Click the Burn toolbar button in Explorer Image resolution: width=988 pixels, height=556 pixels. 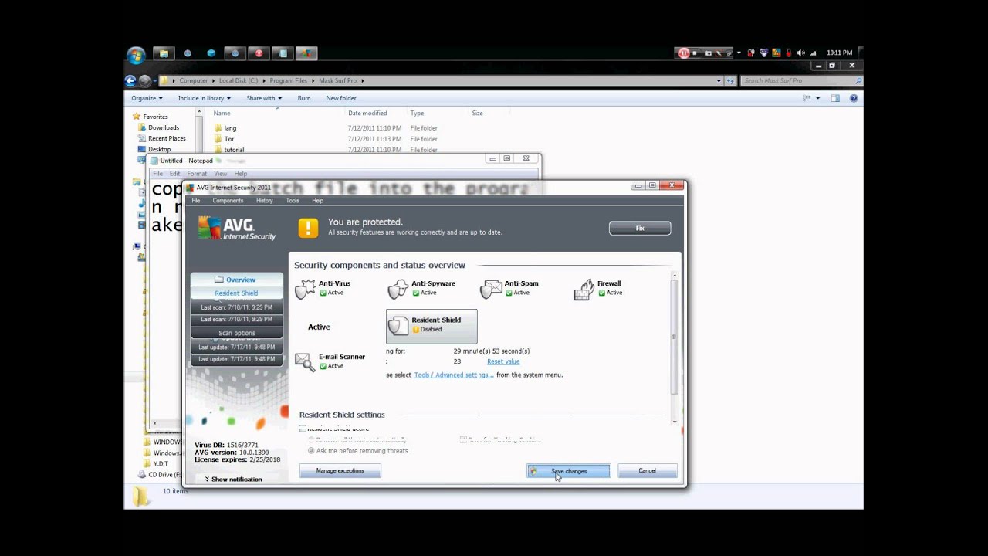(x=304, y=98)
